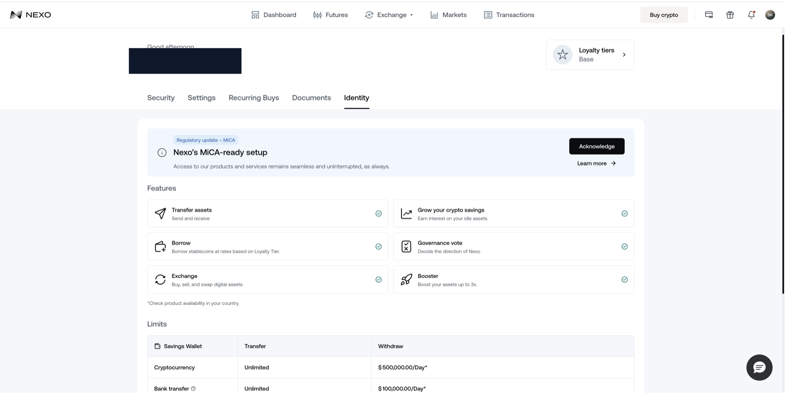The height and width of the screenshot is (393, 785).
Task: Click the $500,000.00/Day* withdraw limit
Action: pos(403,367)
